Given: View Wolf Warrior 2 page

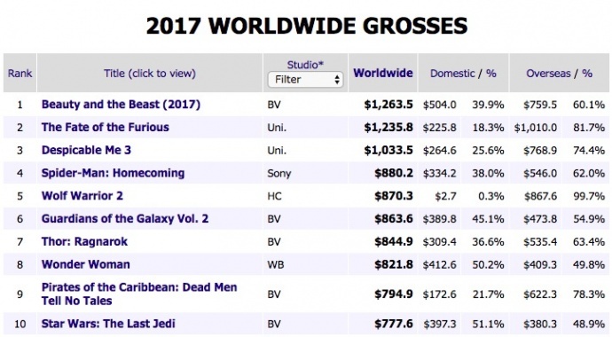Looking at the screenshot, I should pyautogui.click(x=82, y=196).
